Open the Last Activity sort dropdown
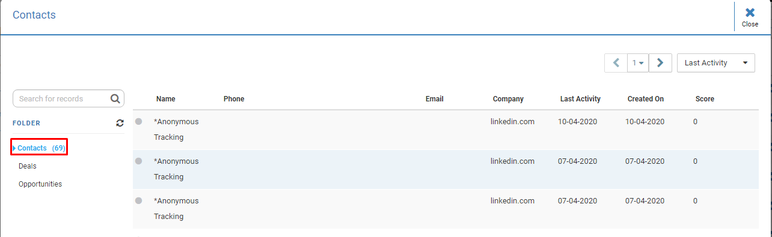 (x=715, y=62)
